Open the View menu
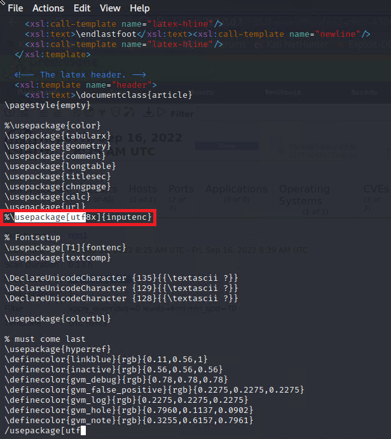391x439 pixels. click(x=110, y=8)
